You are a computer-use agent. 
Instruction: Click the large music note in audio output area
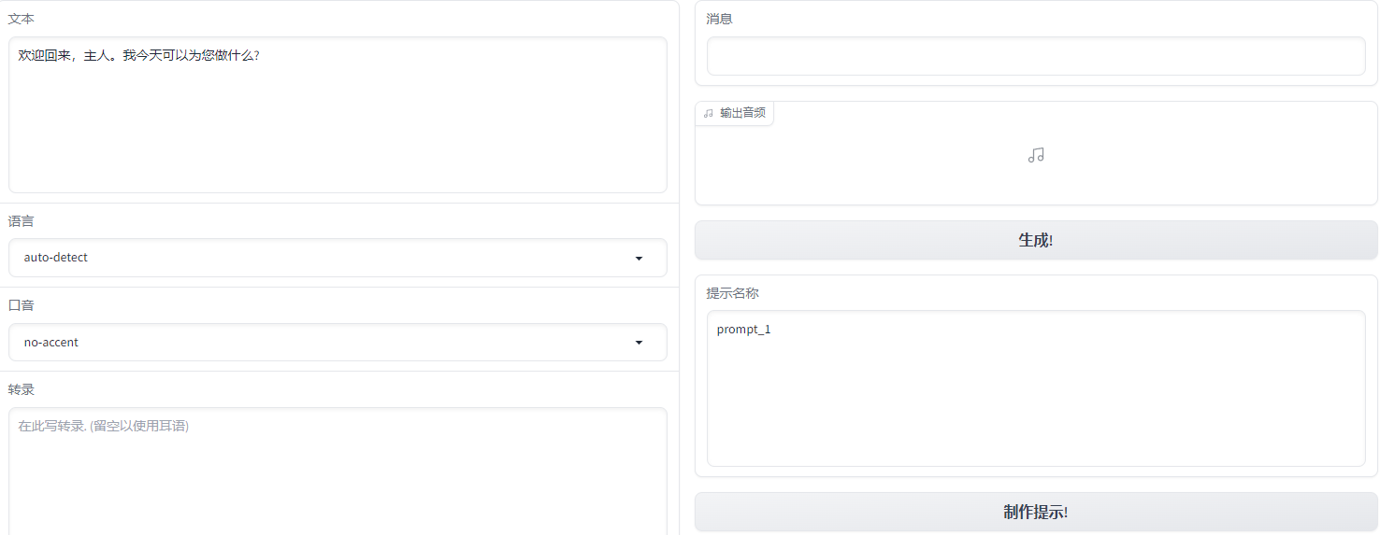(x=1035, y=156)
